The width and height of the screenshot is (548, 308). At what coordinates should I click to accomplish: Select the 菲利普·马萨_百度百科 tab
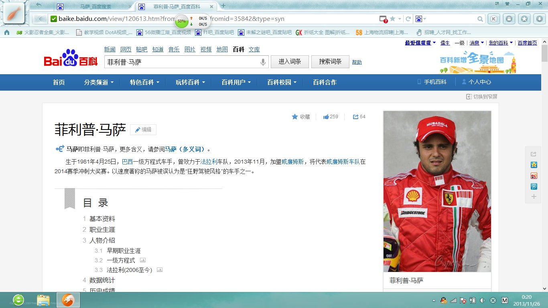(x=176, y=6)
